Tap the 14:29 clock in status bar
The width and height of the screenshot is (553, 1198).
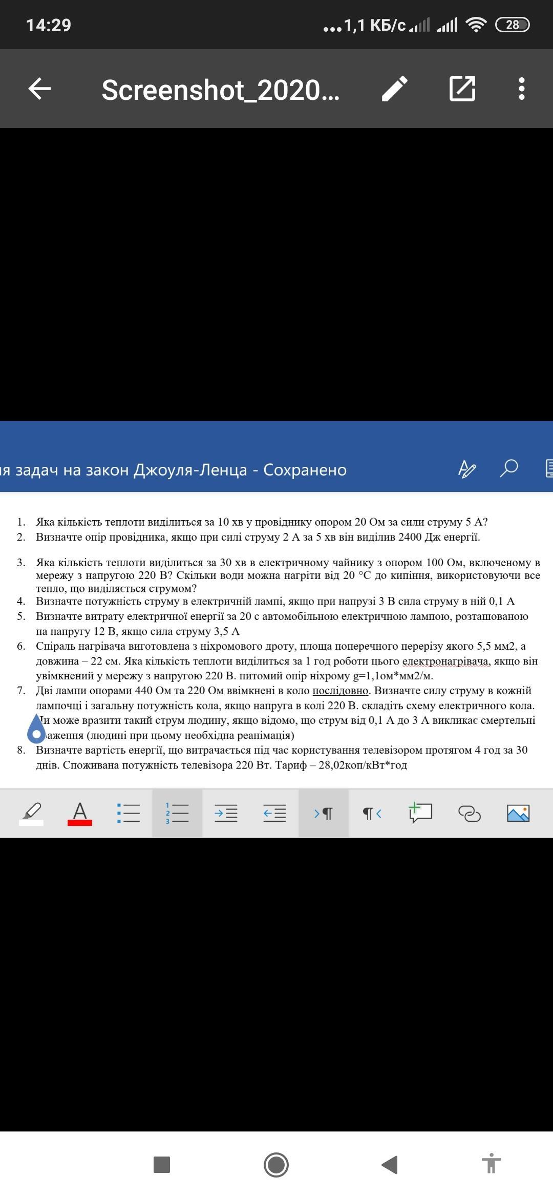click(x=49, y=25)
